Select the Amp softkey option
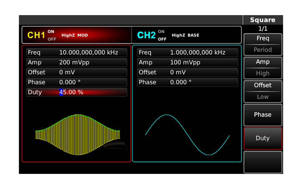Screen dimensions: 302x189 (x=263, y=62)
